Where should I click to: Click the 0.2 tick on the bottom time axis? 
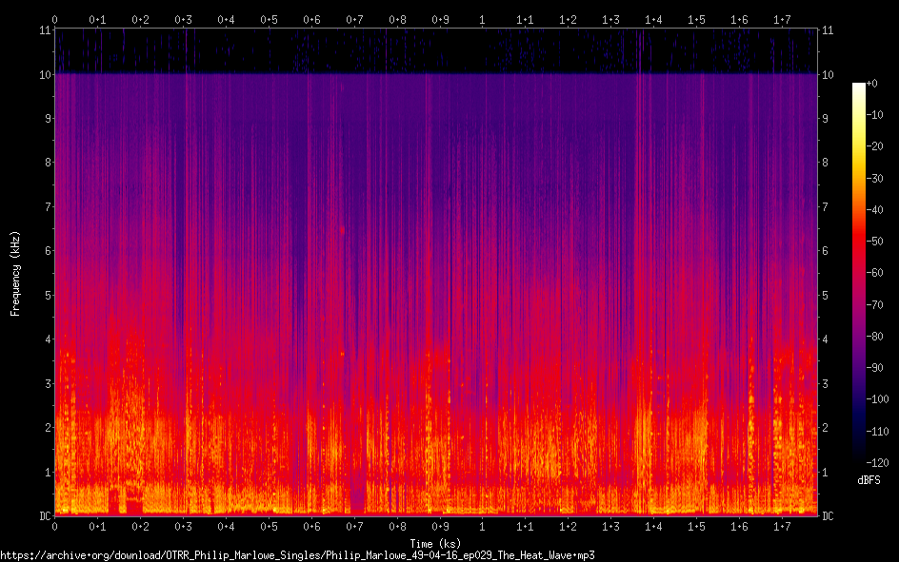(140, 526)
